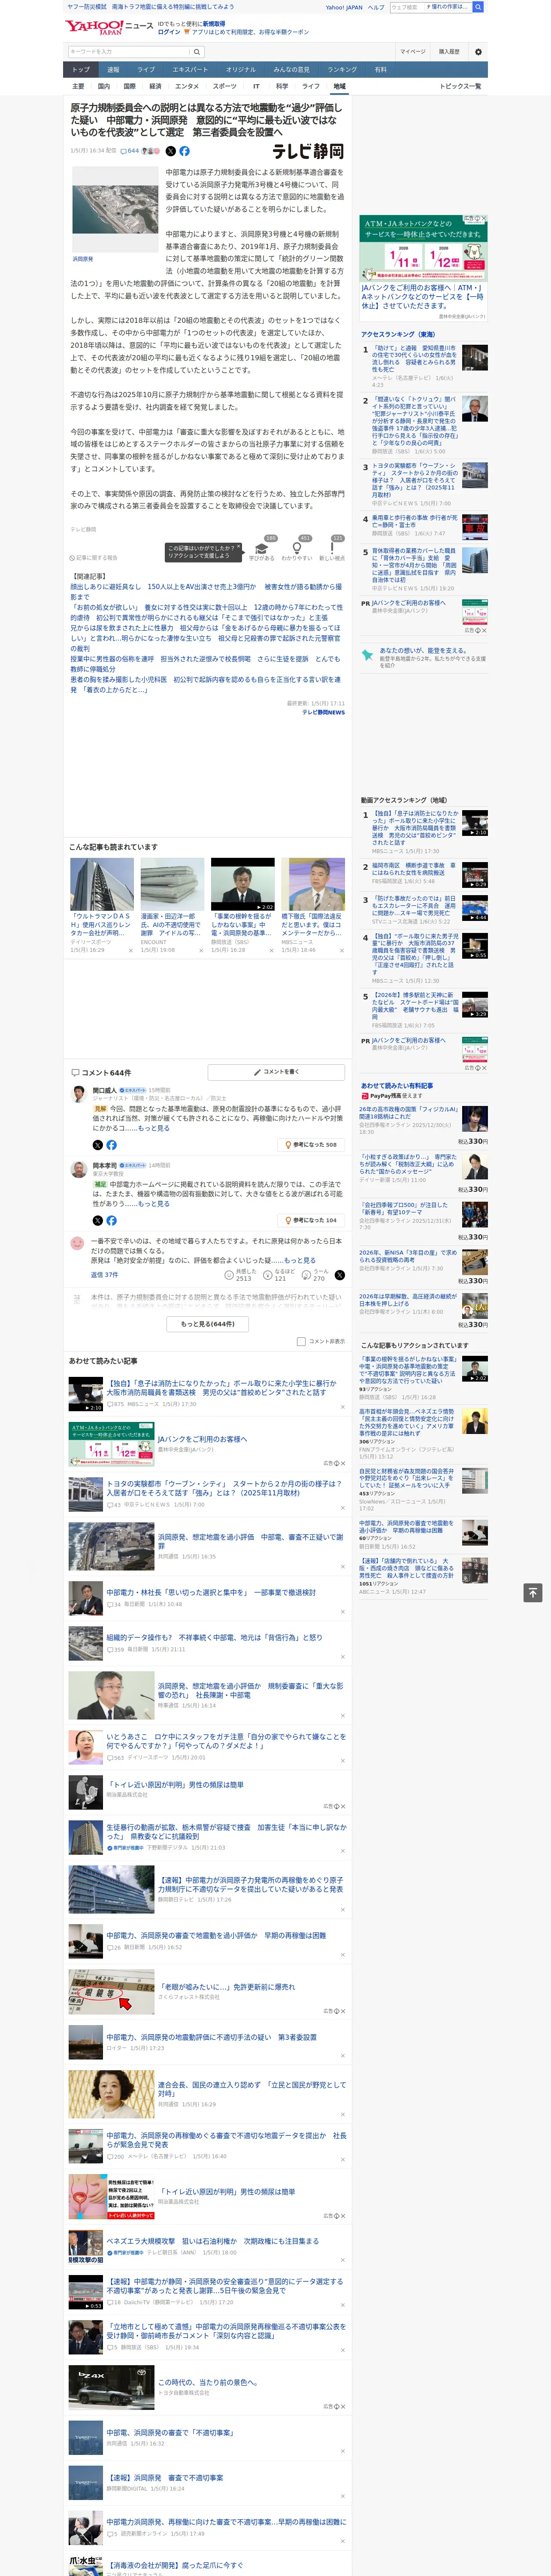Open the settings gear icon
This screenshot has height=2576, width=551.
coord(478,51)
